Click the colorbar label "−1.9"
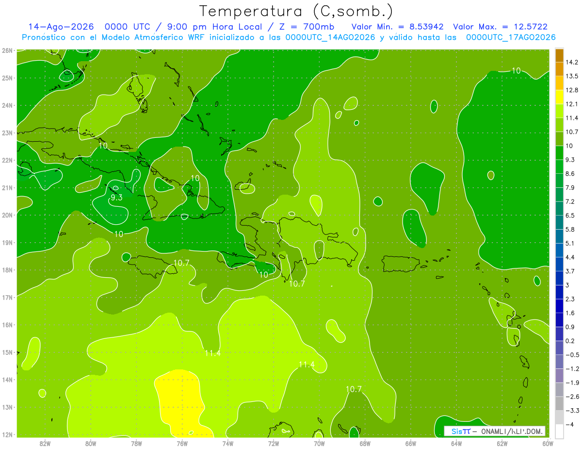 click(x=572, y=383)
